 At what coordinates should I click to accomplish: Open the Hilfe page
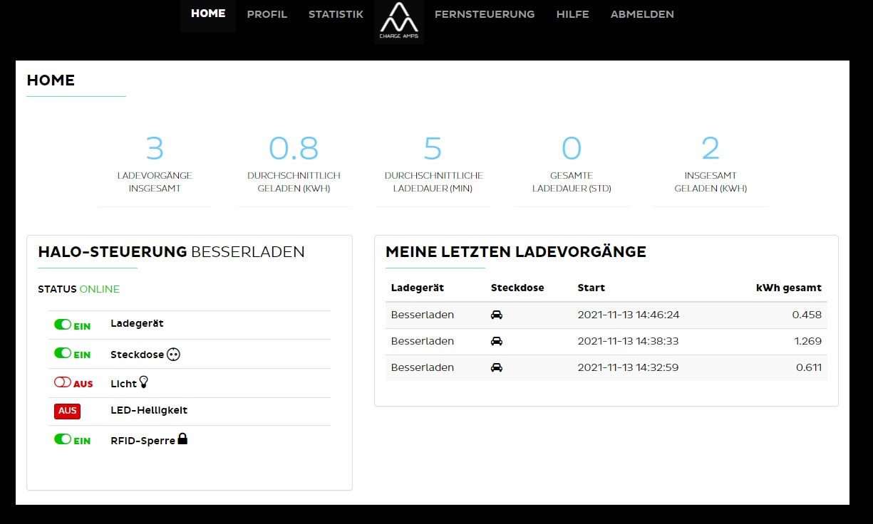[x=572, y=14]
